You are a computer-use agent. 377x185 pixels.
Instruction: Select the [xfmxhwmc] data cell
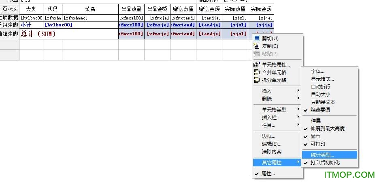tap(90, 18)
